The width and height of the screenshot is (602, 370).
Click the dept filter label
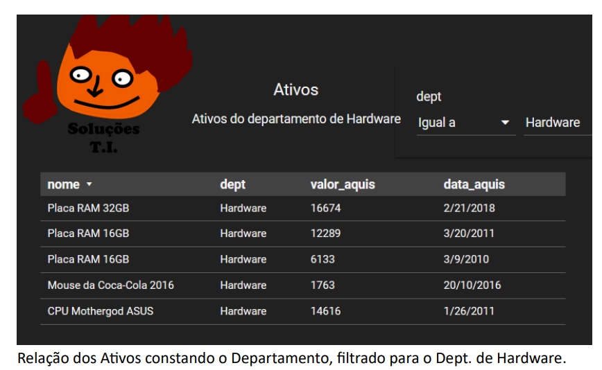pos(429,96)
